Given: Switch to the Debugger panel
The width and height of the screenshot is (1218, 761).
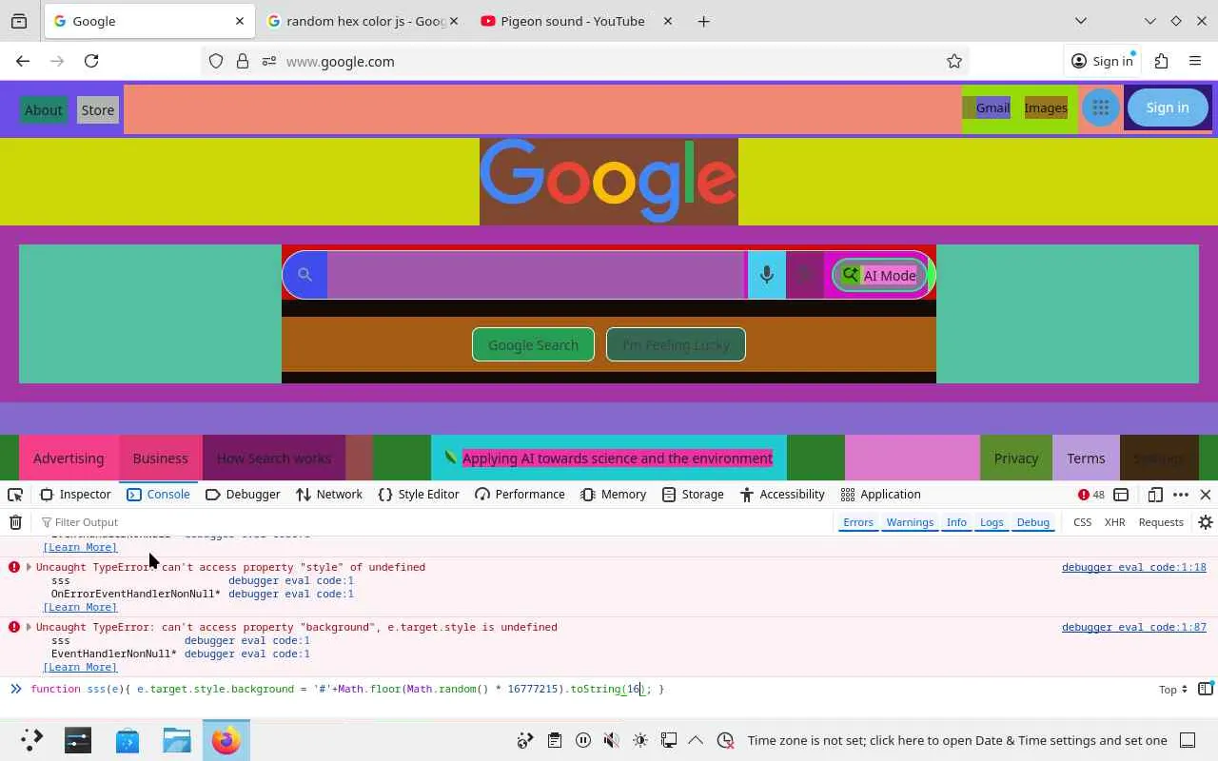Looking at the screenshot, I should [x=243, y=495].
